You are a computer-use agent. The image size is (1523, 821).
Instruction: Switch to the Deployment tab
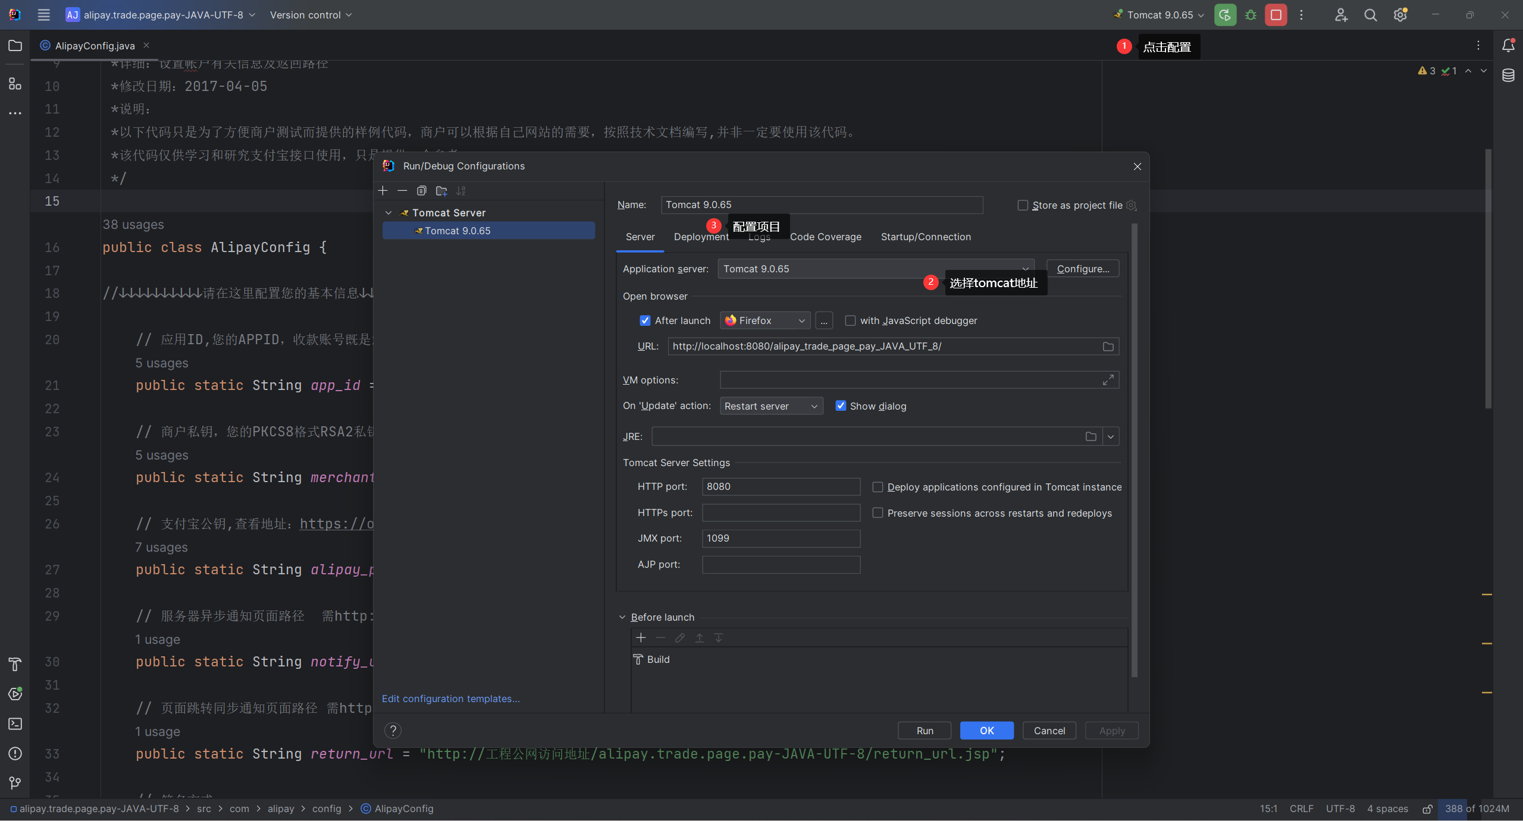pos(701,237)
